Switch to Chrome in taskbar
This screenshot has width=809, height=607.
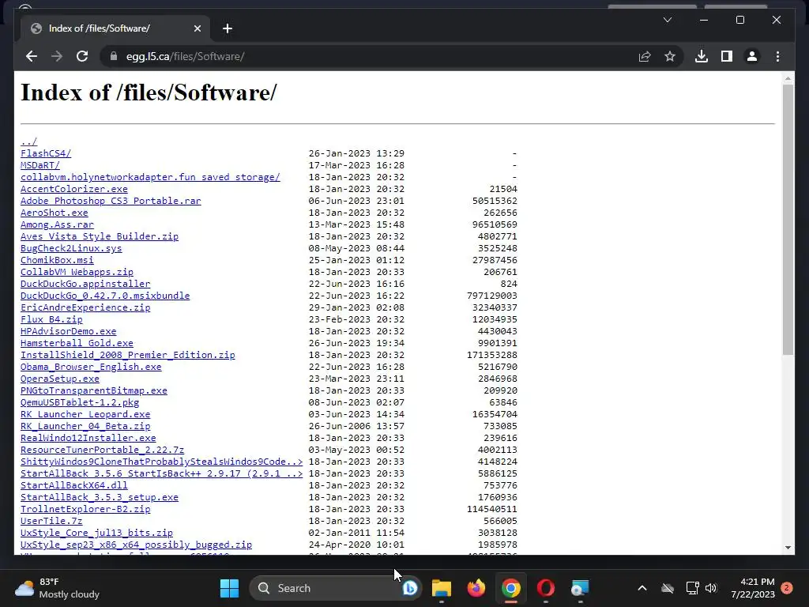point(511,588)
